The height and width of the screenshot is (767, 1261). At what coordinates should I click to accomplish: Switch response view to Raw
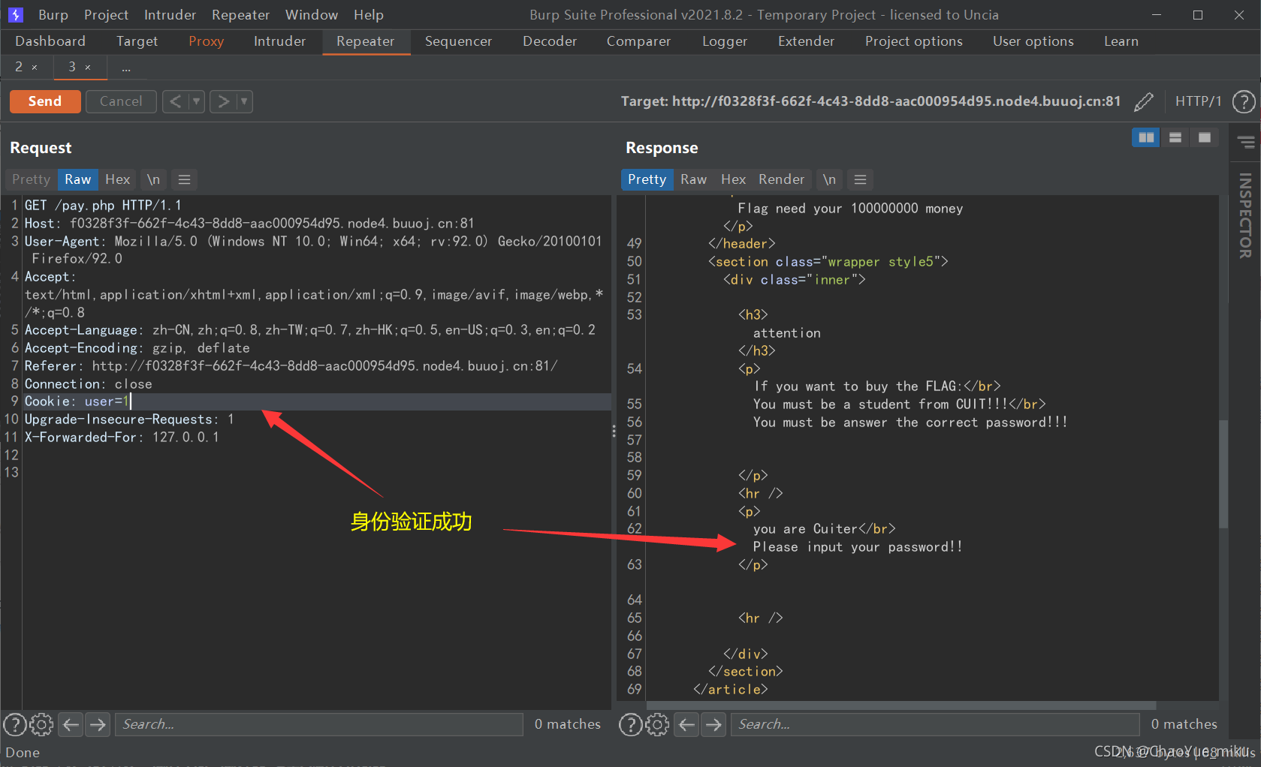[x=693, y=179]
